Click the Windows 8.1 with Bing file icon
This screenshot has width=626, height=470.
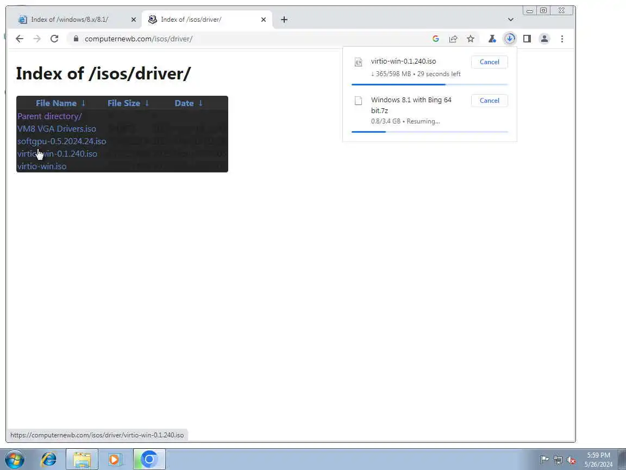(359, 101)
